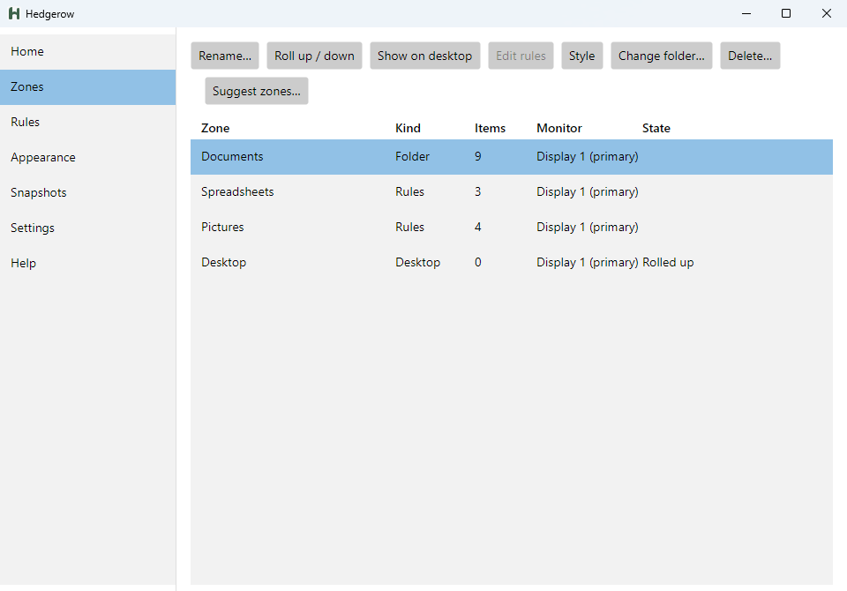
Task: Click the Zone column header
Action: [215, 128]
